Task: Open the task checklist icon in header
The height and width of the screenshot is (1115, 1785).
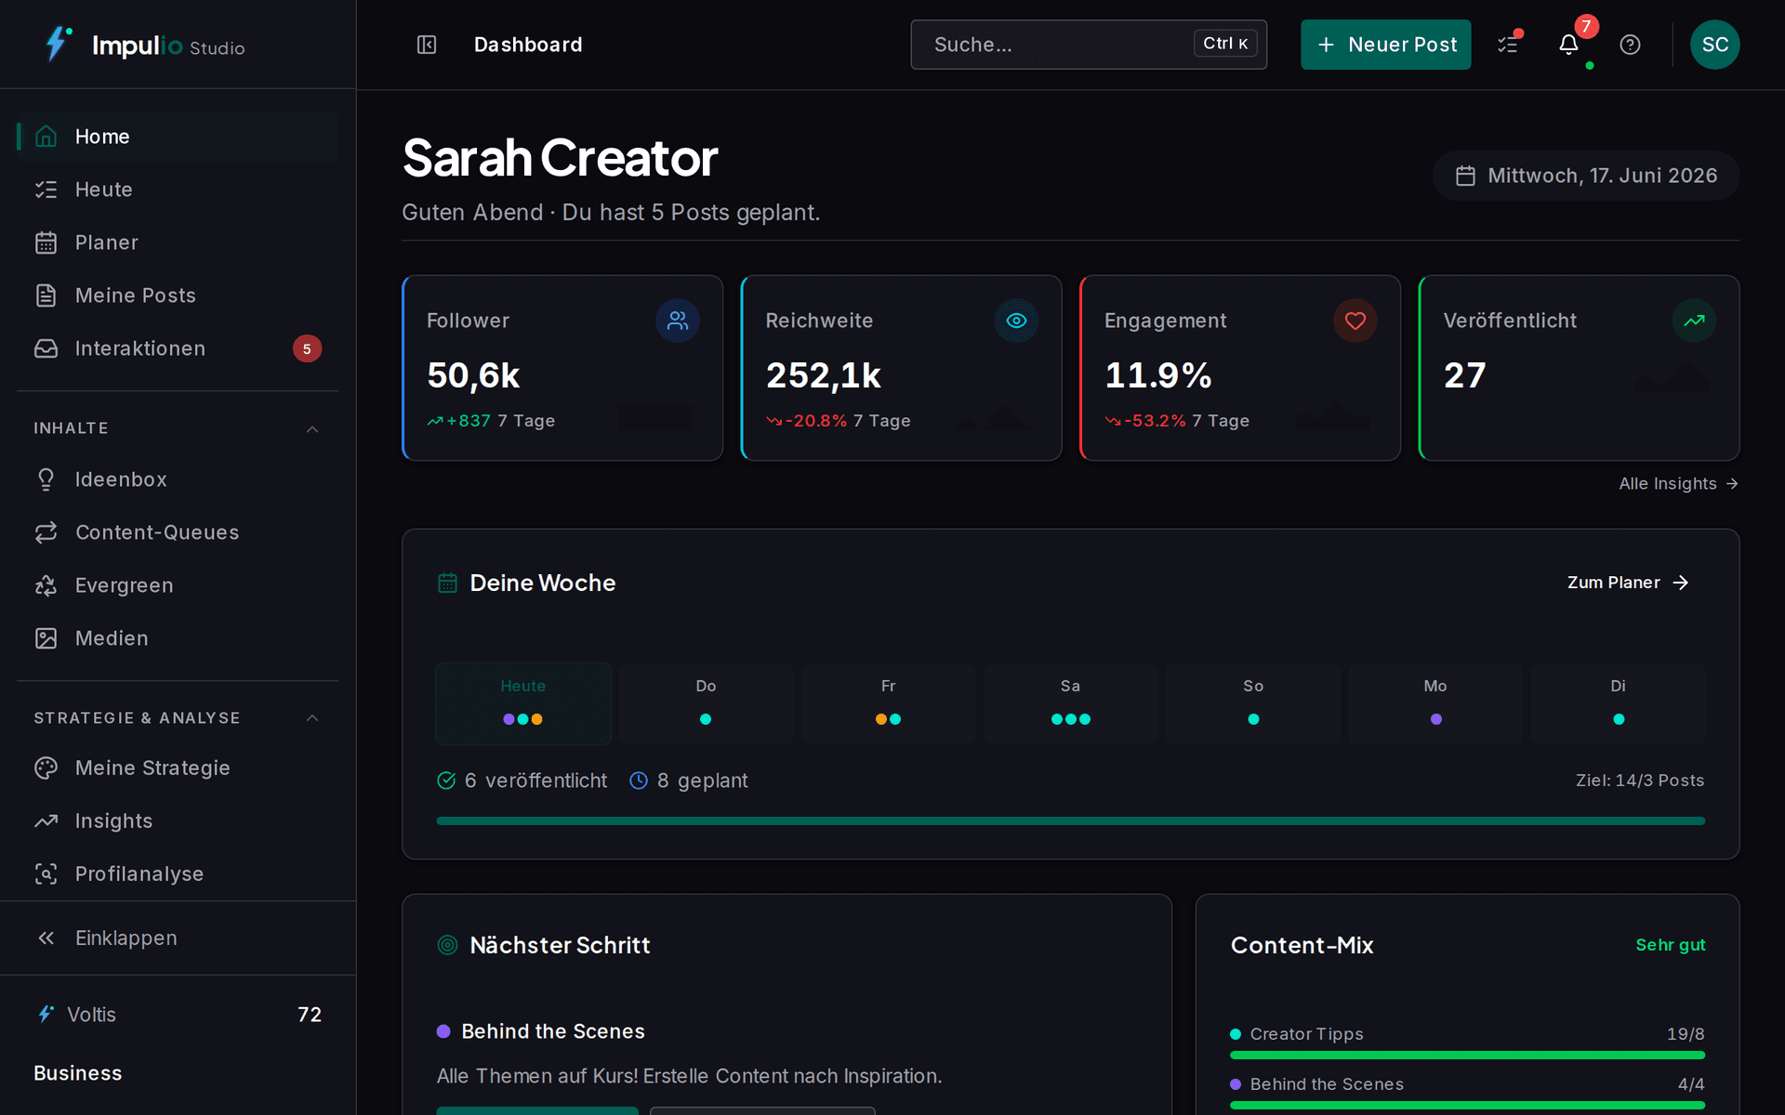Action: [1508, 45]
